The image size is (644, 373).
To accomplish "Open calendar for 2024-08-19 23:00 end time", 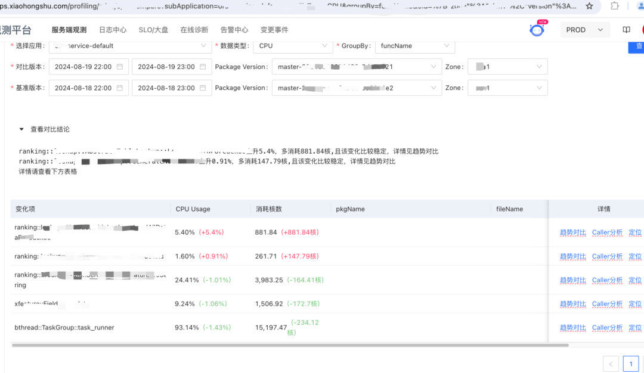I will (x=203, y=67).
